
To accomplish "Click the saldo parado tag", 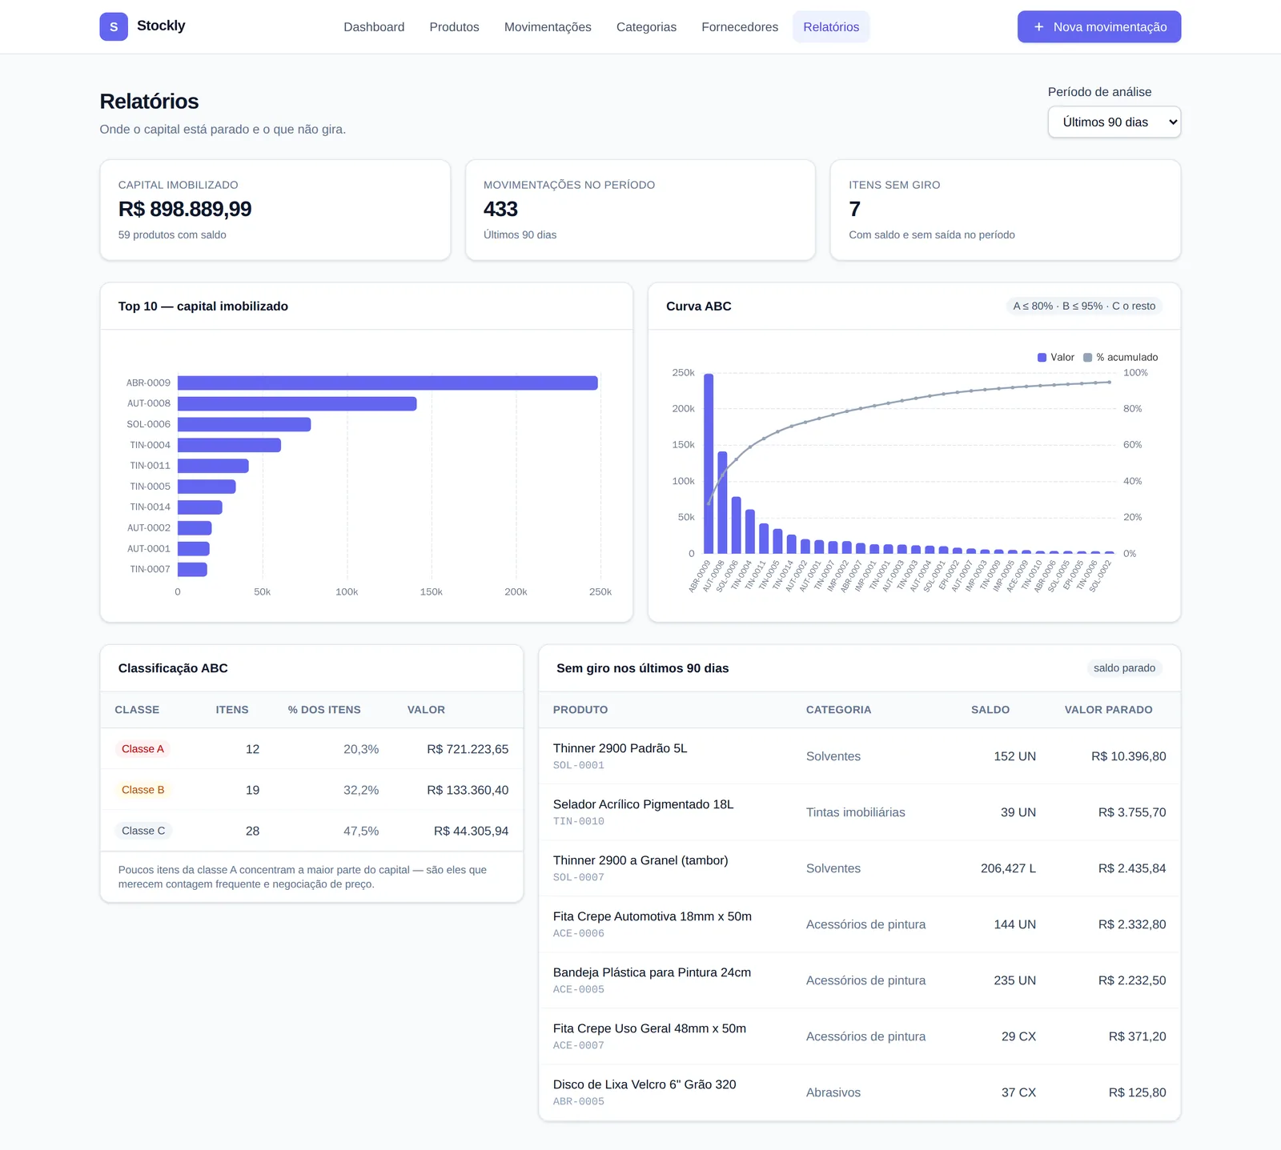I will point(1124,668).
